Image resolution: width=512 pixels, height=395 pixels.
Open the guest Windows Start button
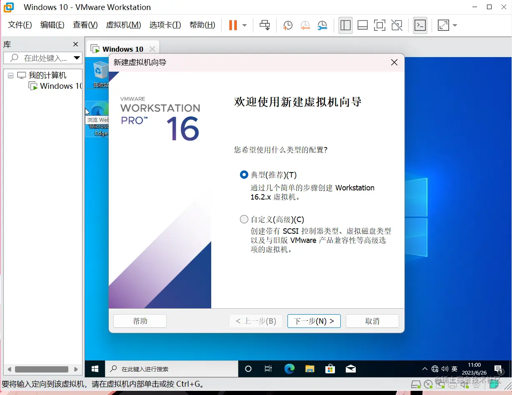coord(95,369)
